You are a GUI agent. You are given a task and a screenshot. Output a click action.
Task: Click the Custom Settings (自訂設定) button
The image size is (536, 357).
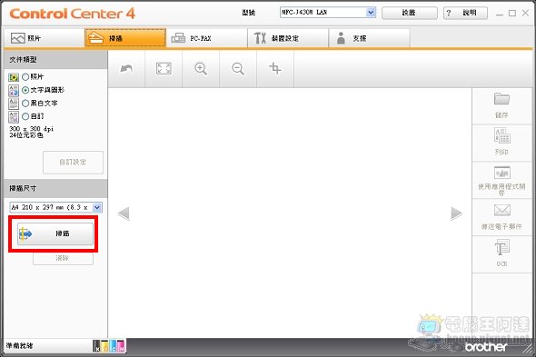[73, 162]
